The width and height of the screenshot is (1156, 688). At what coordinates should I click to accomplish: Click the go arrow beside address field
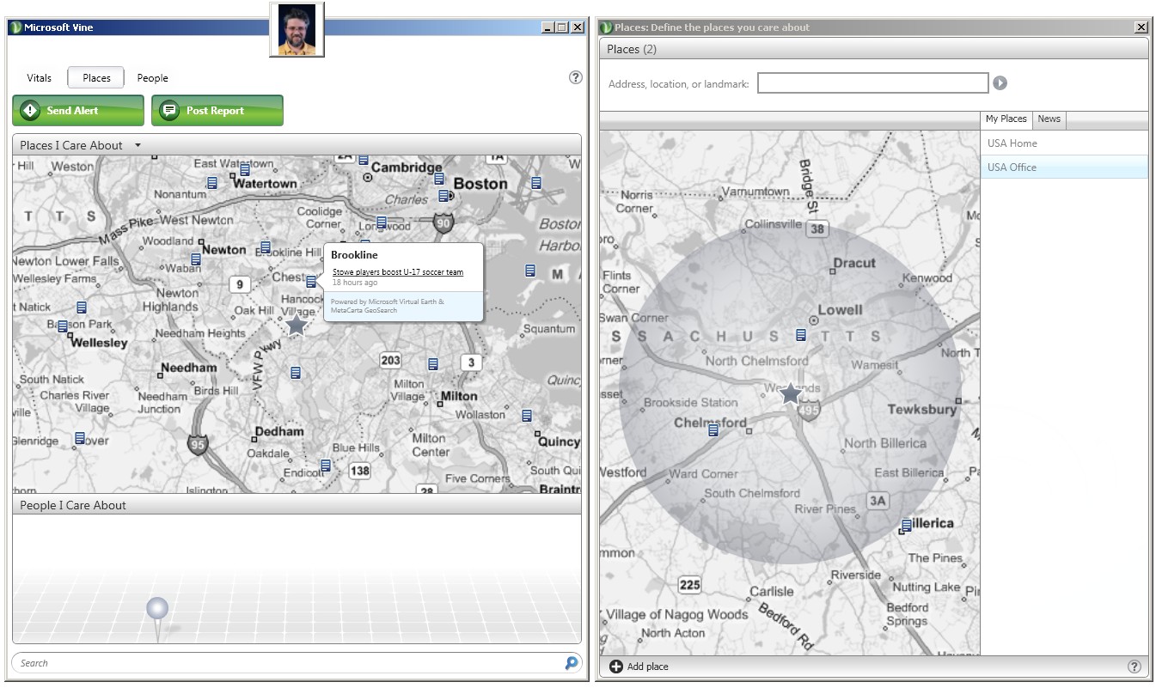click(1000, 83)
